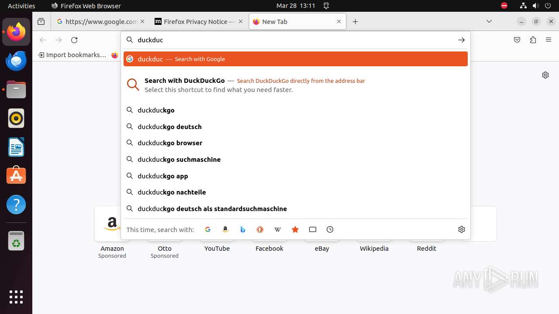Launch Thunderbird Mail from dock
Image resolution: width=559 pixels, height=314 pixels.
(16, 61)
